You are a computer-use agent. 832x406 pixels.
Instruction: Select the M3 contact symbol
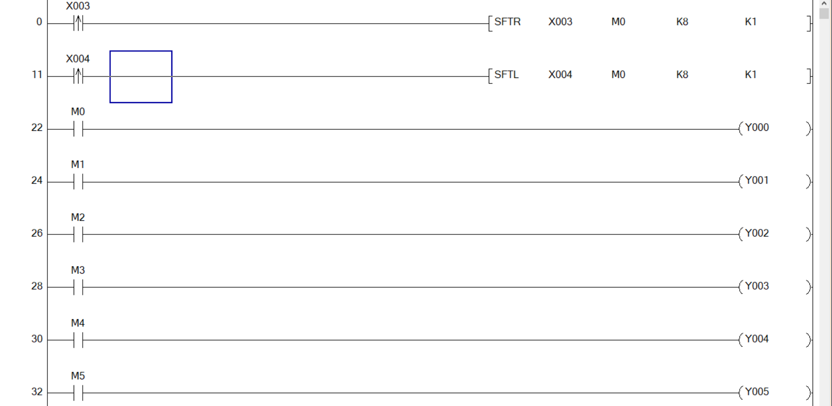[78, 287]
